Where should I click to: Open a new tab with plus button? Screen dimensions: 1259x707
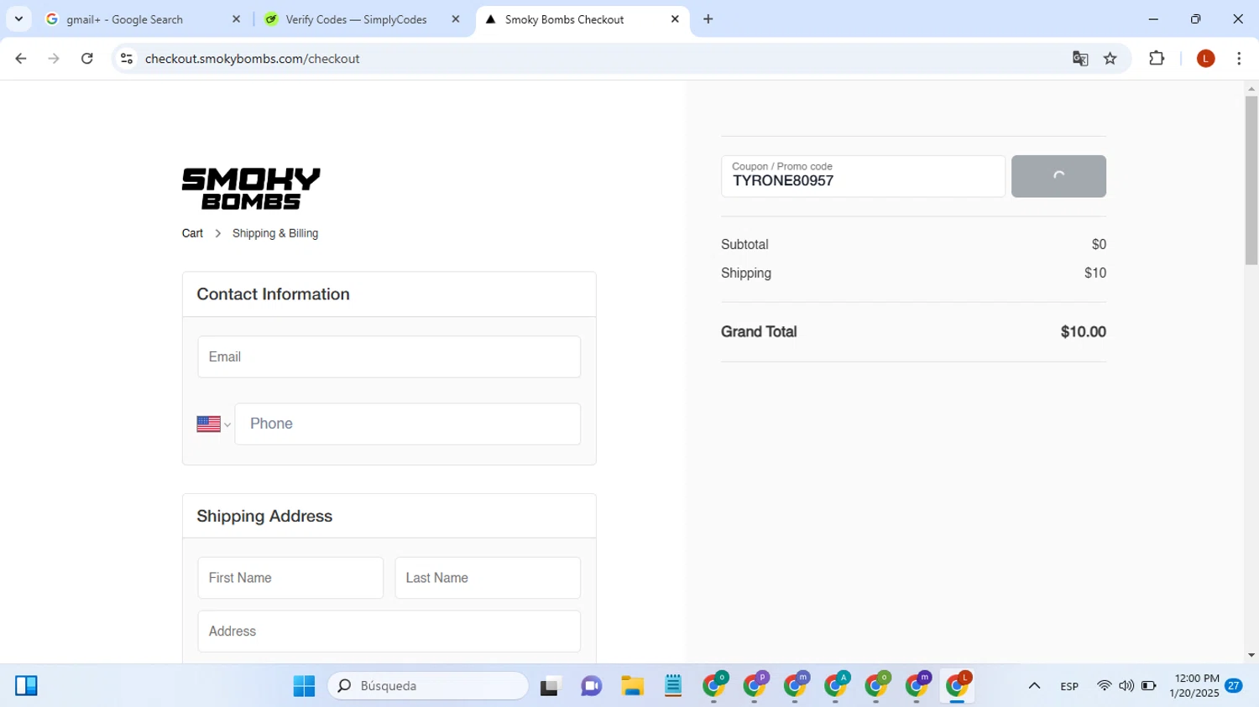[708, 19]
